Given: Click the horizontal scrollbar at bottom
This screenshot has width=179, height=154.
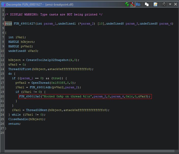Looking at the screenshot, I should pos(89,151).
